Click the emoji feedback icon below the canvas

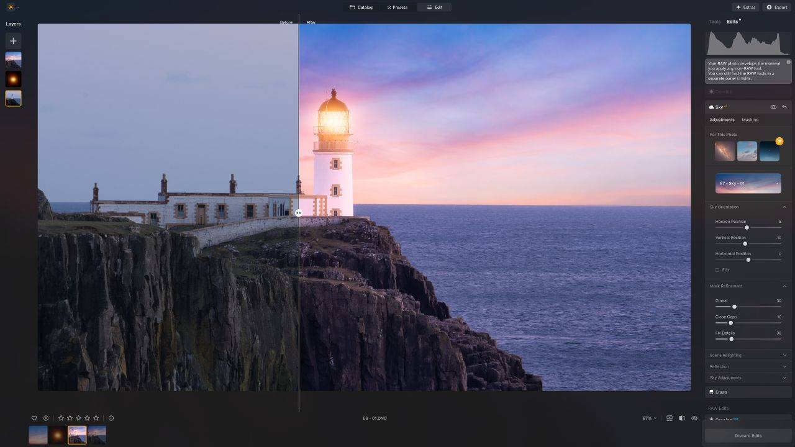pyautogui.click(x=111, y=418)
